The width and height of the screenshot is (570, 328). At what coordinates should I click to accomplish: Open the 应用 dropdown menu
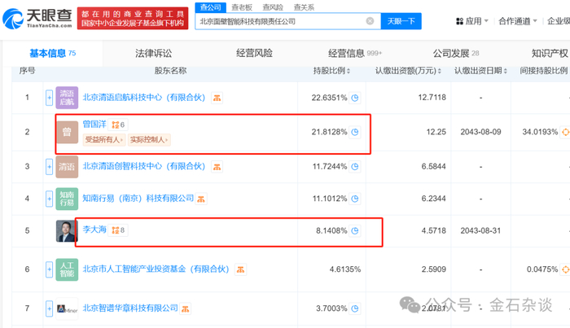(x=472, y=21)
